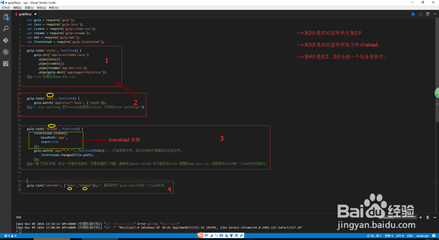The height and width of the screenshot is (240, 439).
Task: Click the GET /favicon.ico terminal log line
Action: 97,224
